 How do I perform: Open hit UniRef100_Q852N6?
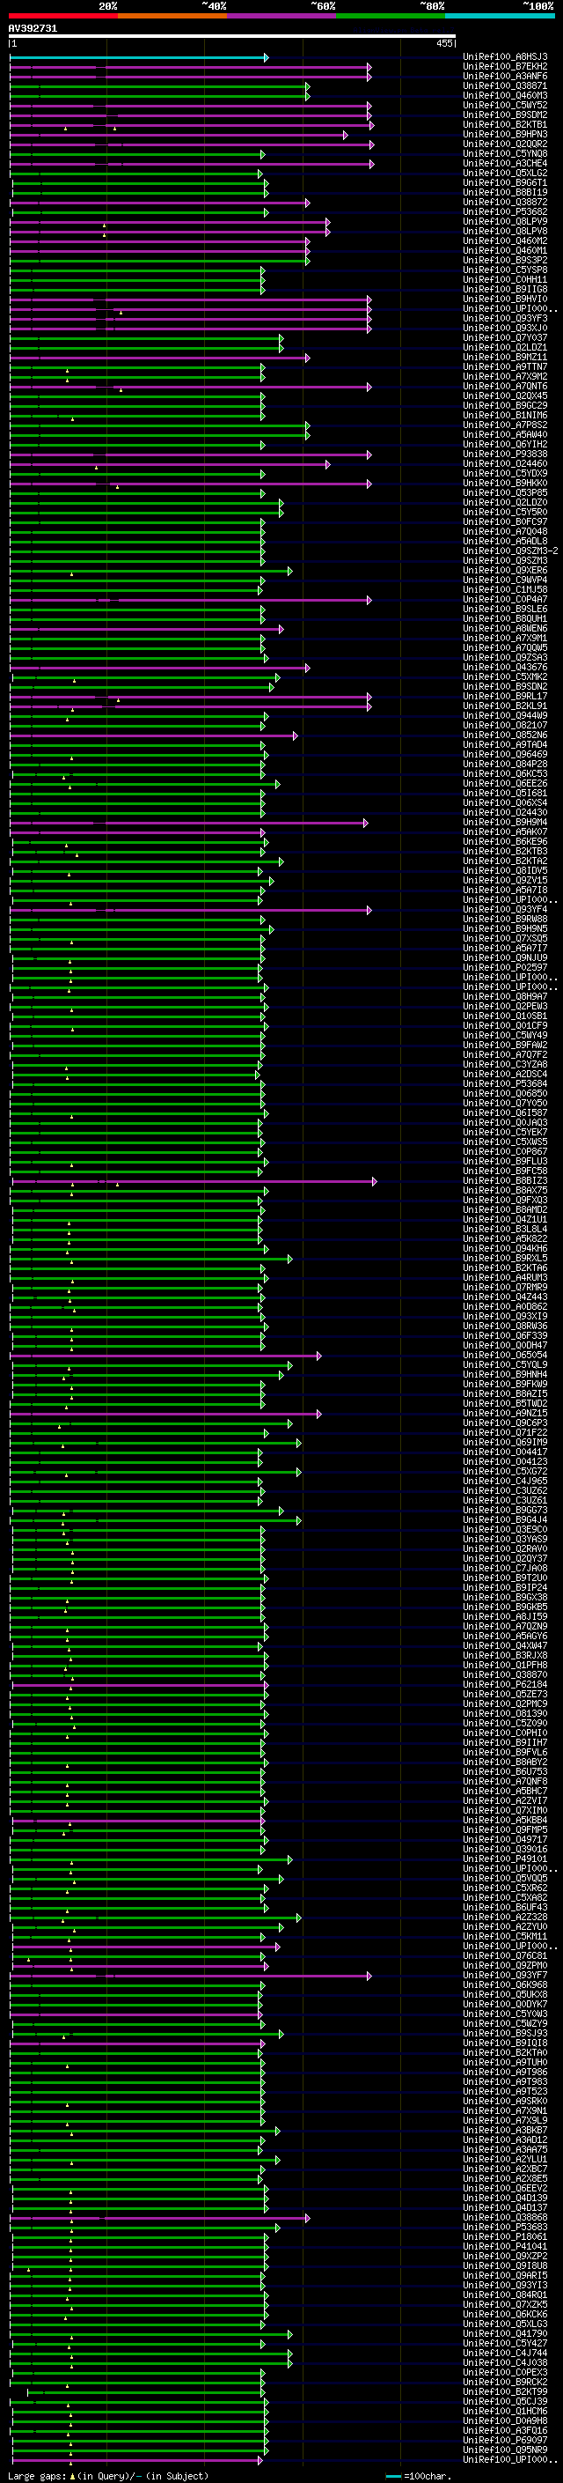505,735
